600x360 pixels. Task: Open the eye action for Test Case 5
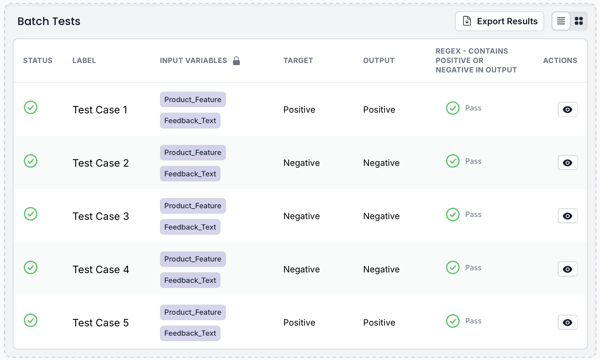568,322
